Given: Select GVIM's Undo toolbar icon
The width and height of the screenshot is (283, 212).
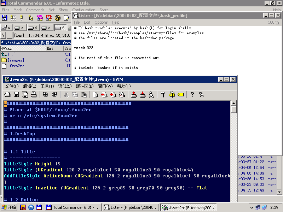Looking at the screenshot, I should point(46,94).
